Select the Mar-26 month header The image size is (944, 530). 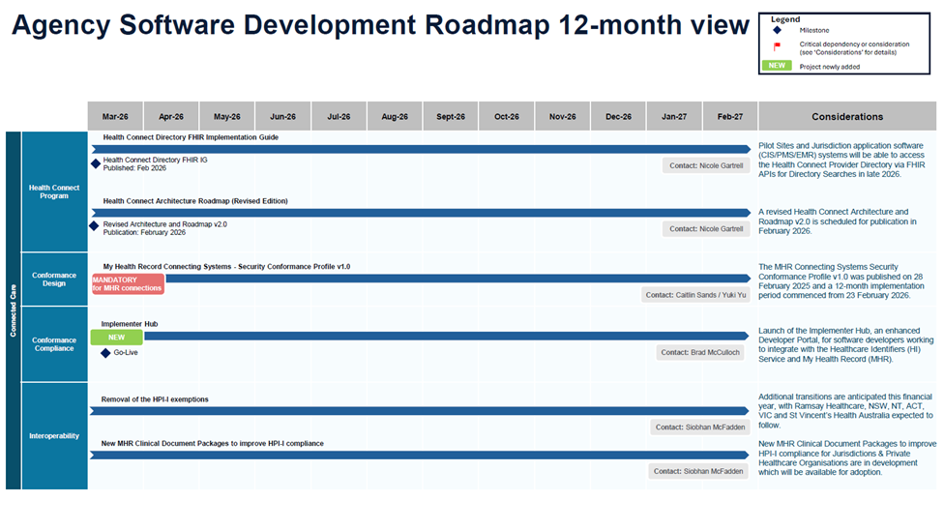tap(115, 116)
